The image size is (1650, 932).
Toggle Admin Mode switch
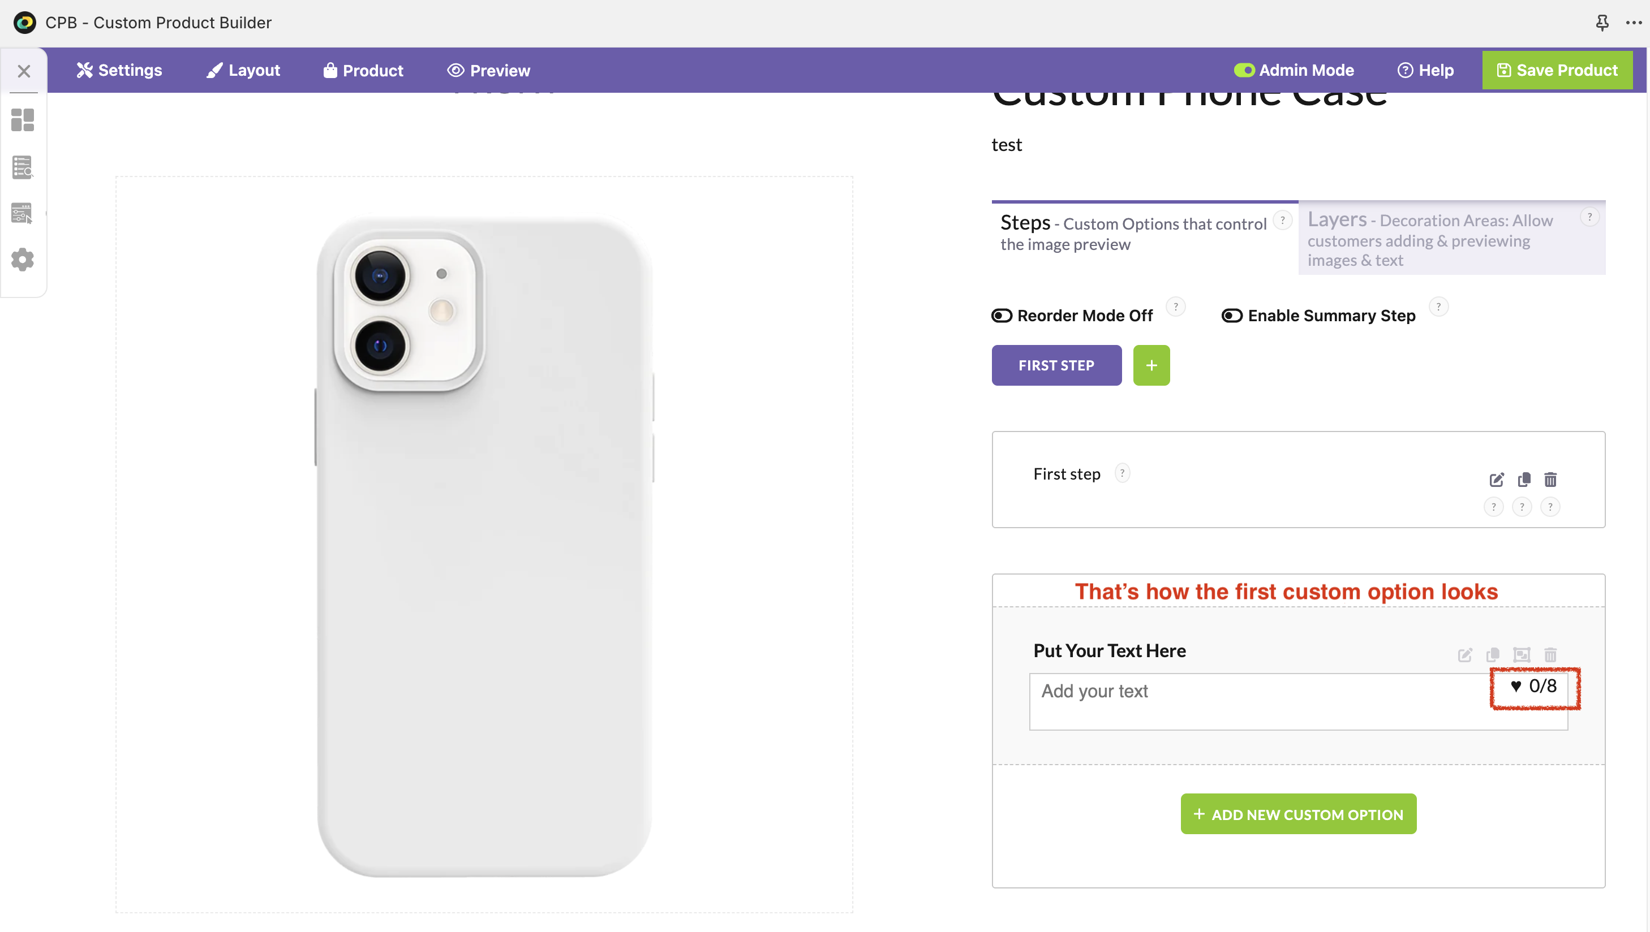[x=1244, y=71]
